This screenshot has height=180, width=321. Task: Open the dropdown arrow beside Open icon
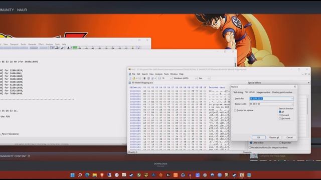137,78
